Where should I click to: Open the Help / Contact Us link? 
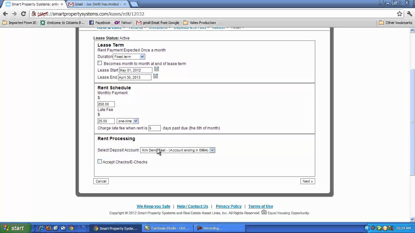pyautogui.click(x=193, y=206)
